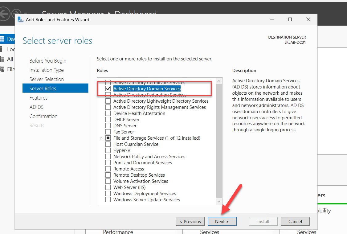Select the Server Roles step

coord(55,88)
